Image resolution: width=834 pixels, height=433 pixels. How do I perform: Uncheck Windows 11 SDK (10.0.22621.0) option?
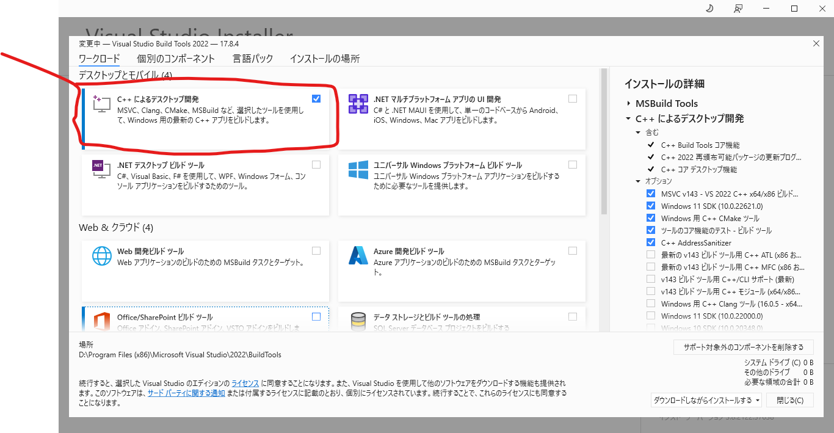point(651,206)
